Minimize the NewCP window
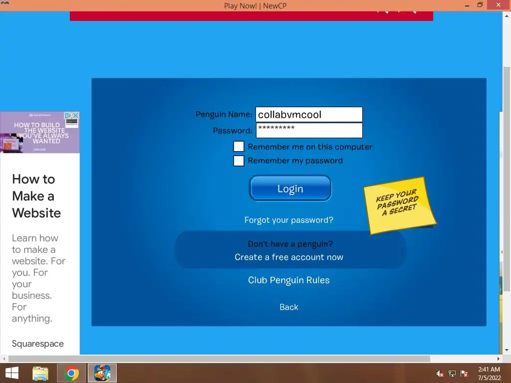 click(x=467, y=5)
